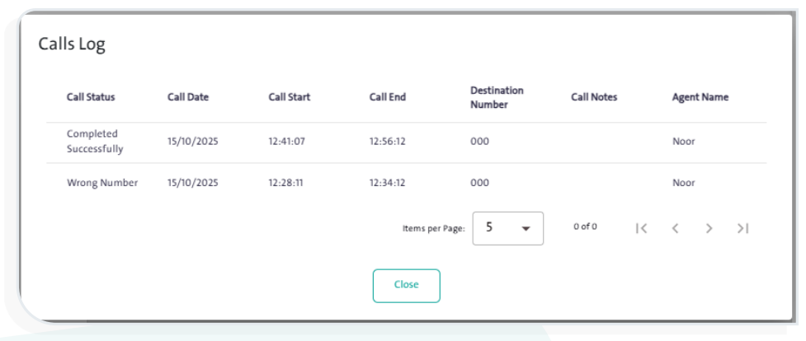Select the Wrong Number status cell
This screenshot has height=341, width=806.
101,183
